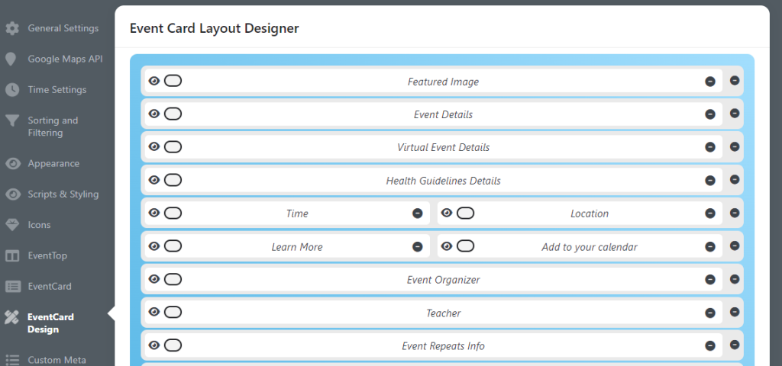The height and width of the screenshot is (366, 782).
Task: Click the EventTop layout icon
Action: click(x=12, y=255)
